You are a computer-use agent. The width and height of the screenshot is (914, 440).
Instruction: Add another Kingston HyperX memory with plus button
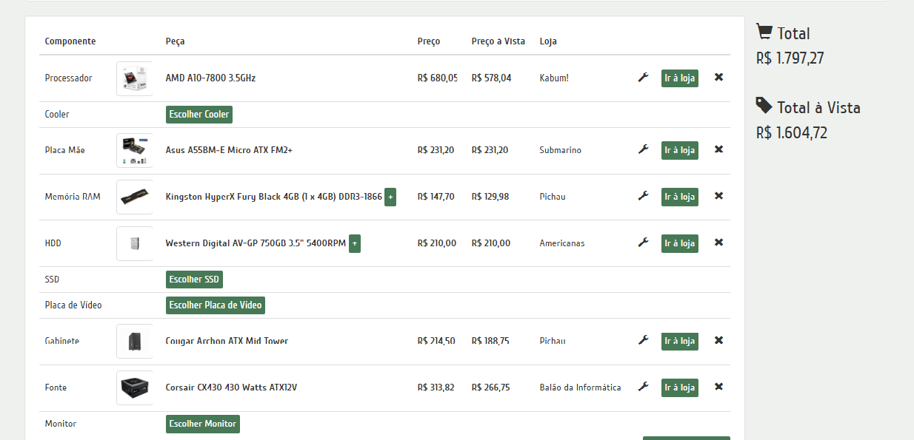(x=390, y=197)
